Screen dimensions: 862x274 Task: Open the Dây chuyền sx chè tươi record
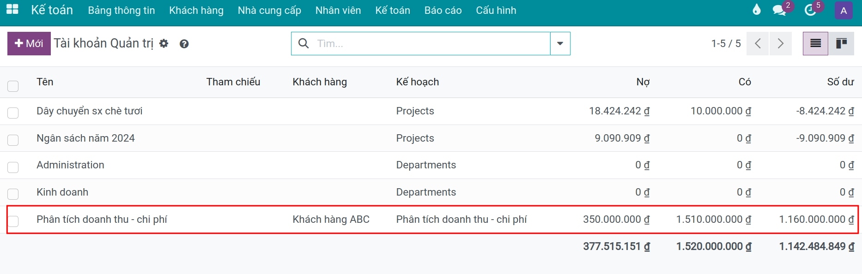[90, 111]
